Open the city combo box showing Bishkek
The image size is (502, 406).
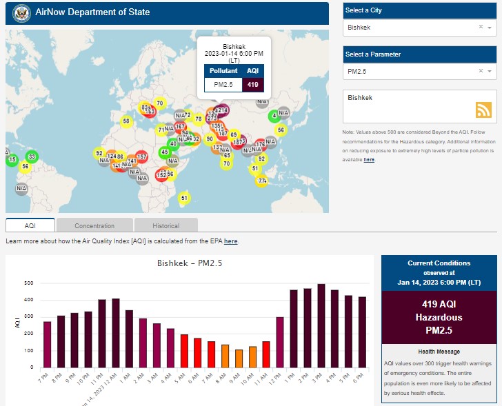pos(410,28)
